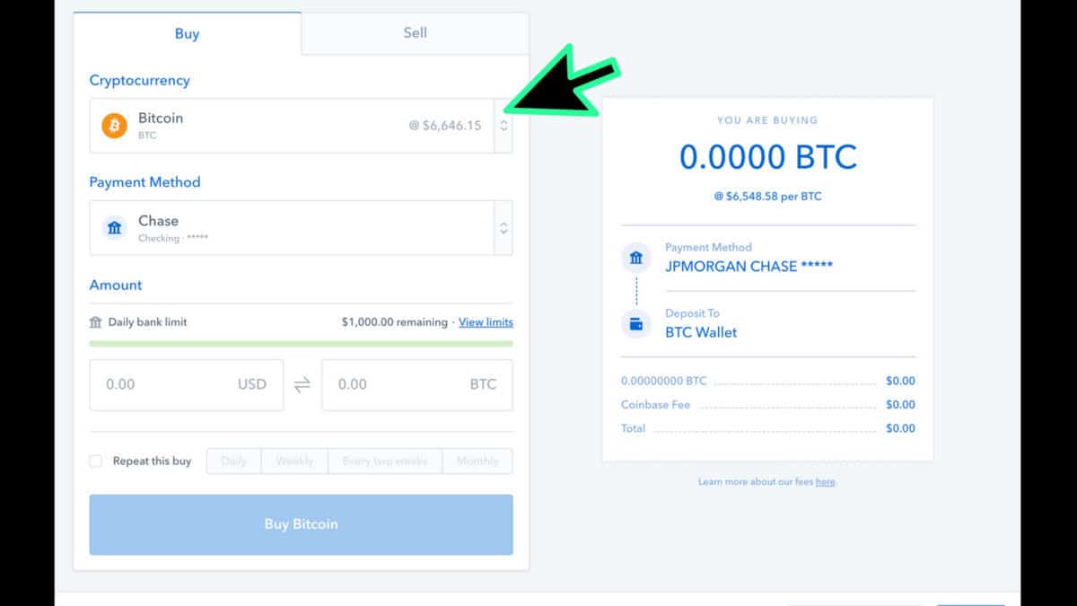This screenshot has height=606, width=1077.
Task: Switch to the Buy tab
Action: [x=187, y=33]
